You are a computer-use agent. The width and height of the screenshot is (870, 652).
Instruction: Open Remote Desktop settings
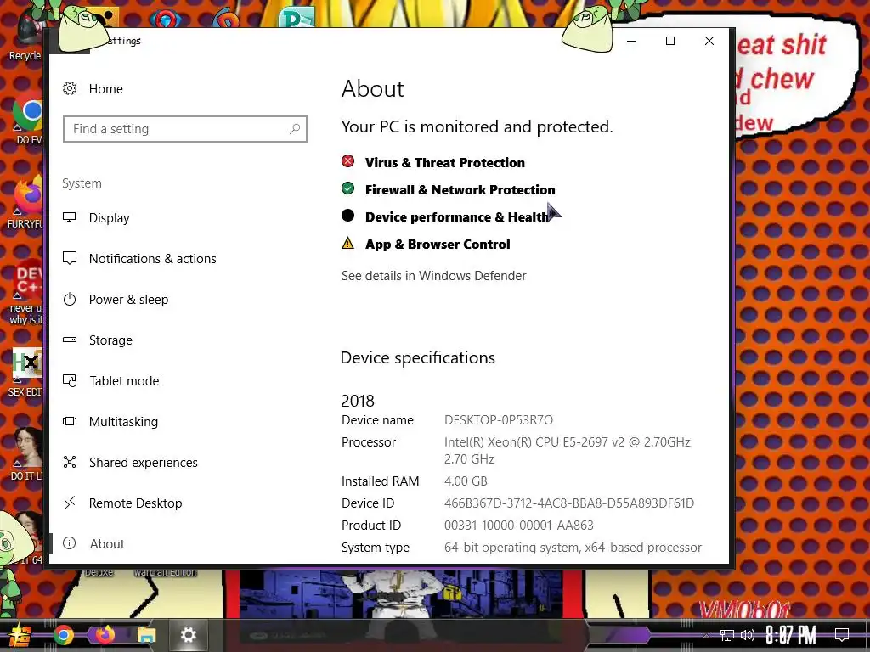click(x=135, y=503)
